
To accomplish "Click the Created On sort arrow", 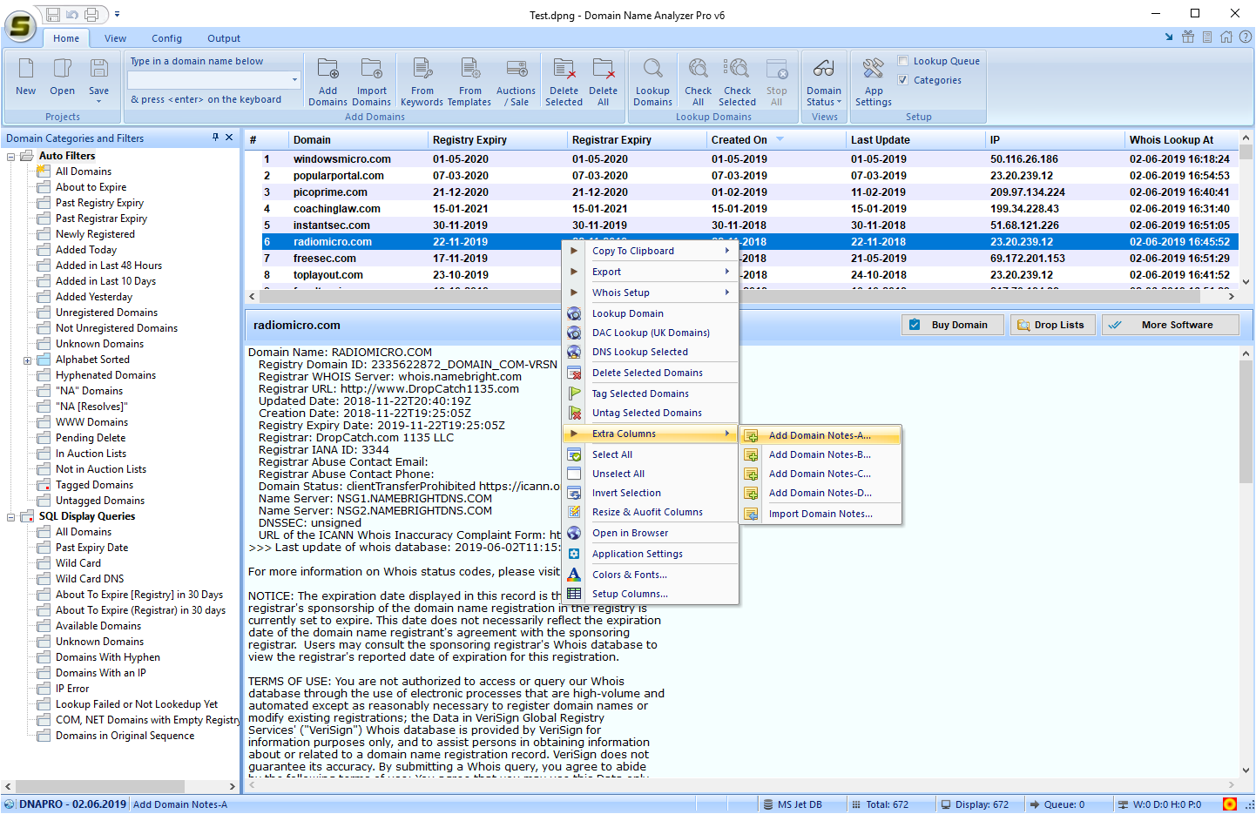I will 780,139.
